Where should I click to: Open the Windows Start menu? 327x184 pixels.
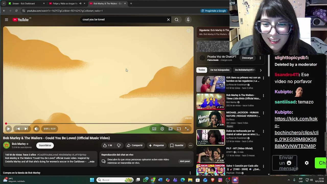(x=92, y=180)
